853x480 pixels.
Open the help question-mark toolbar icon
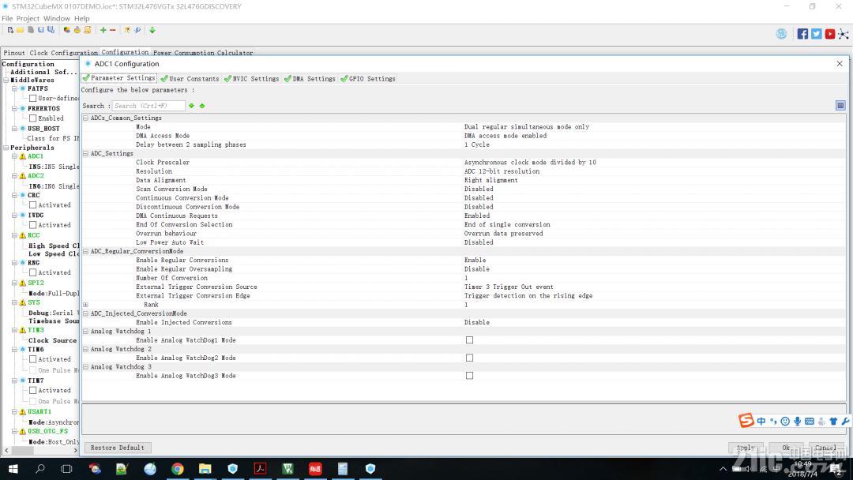pyautogui.click(x=127, y=30)
